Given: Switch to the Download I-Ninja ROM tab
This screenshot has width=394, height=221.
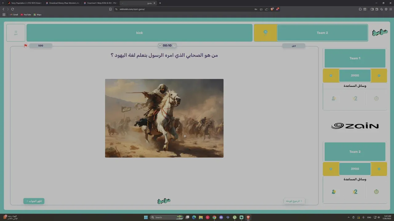Looking at the screenshot, I should [x=100, y=3].
